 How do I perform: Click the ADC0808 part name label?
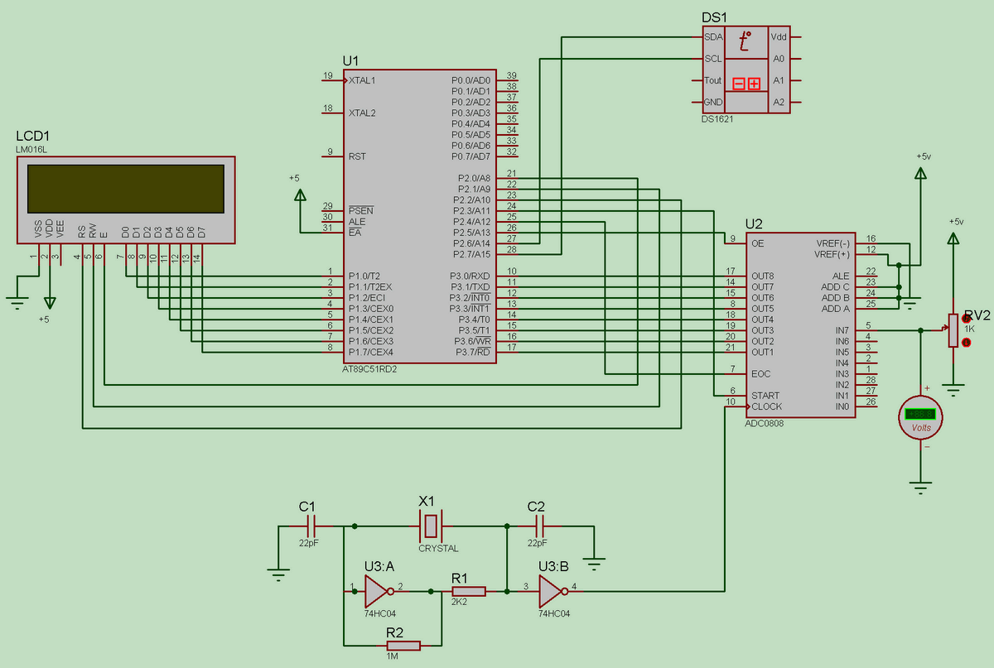(764, 423)
